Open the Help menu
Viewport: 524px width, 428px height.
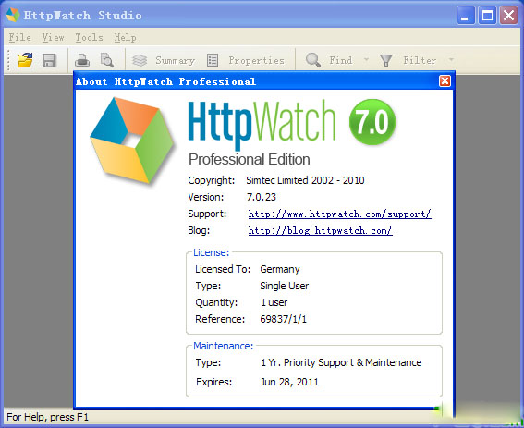[x=125, y=38]
